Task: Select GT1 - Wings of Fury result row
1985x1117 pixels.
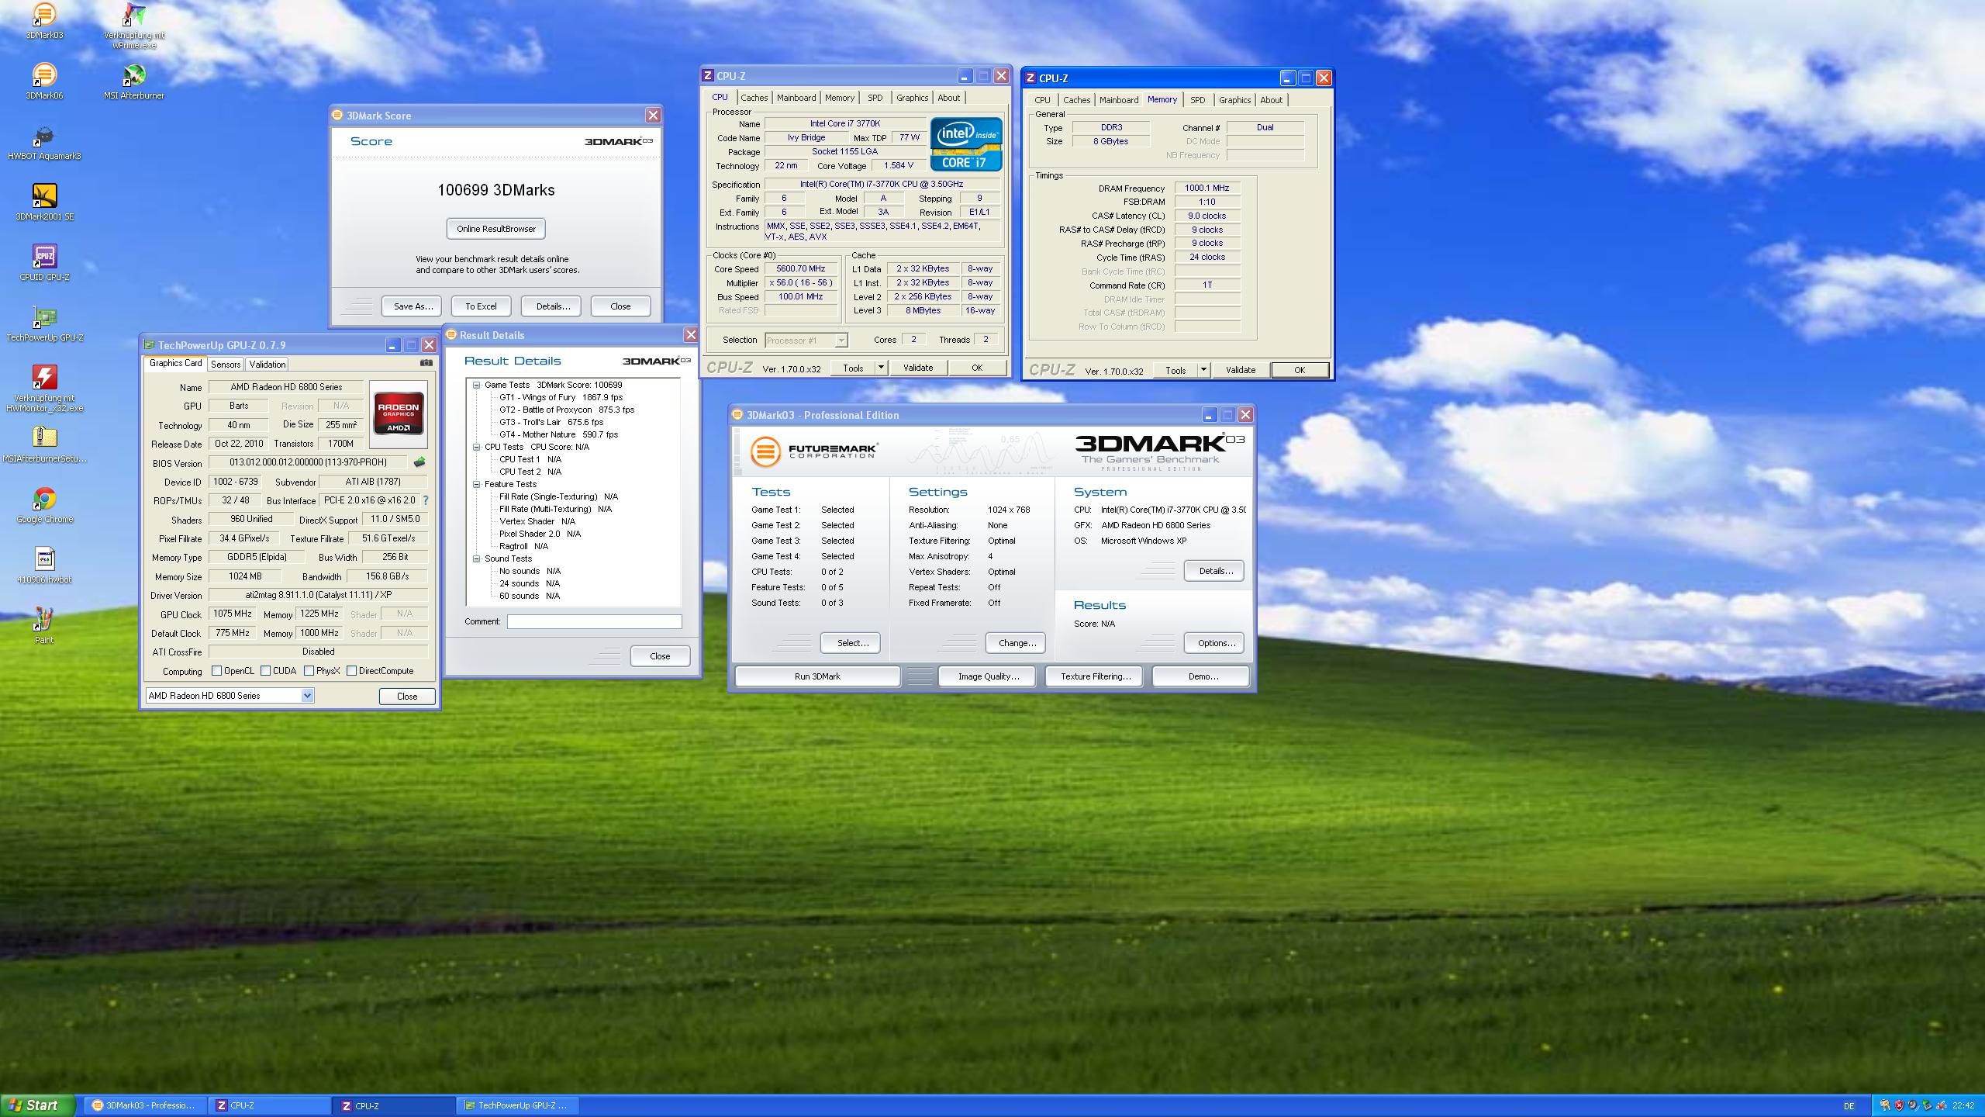Action: (x=561, y=397)
